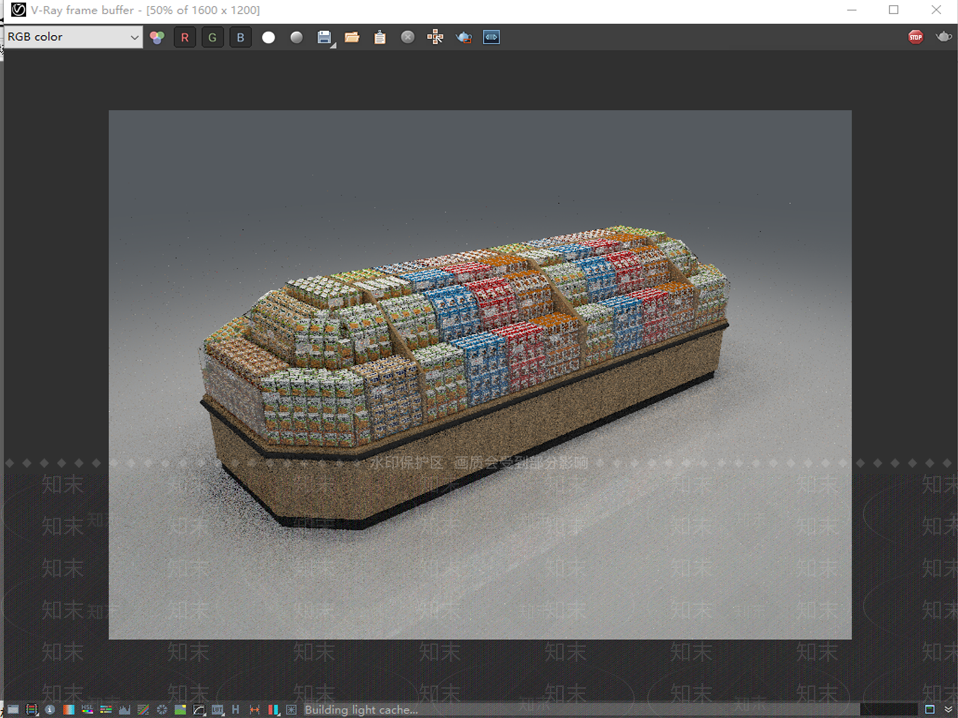The image size is (958, 718).
Task: Toggle exposure correction icon
Action: tap(162, 710)
